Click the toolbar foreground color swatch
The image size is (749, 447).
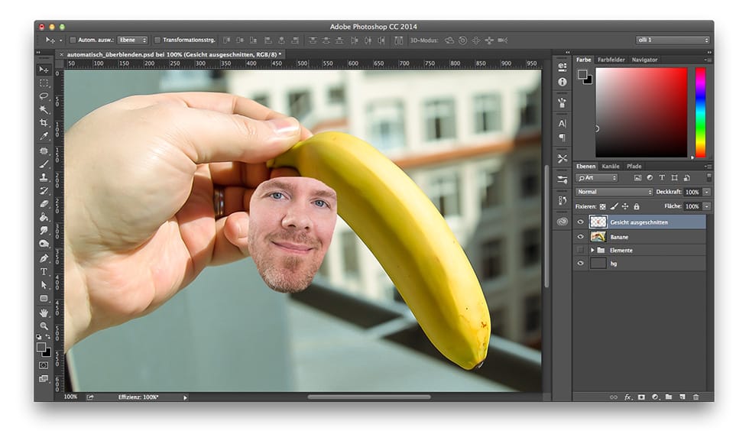[x=41, y=347]
